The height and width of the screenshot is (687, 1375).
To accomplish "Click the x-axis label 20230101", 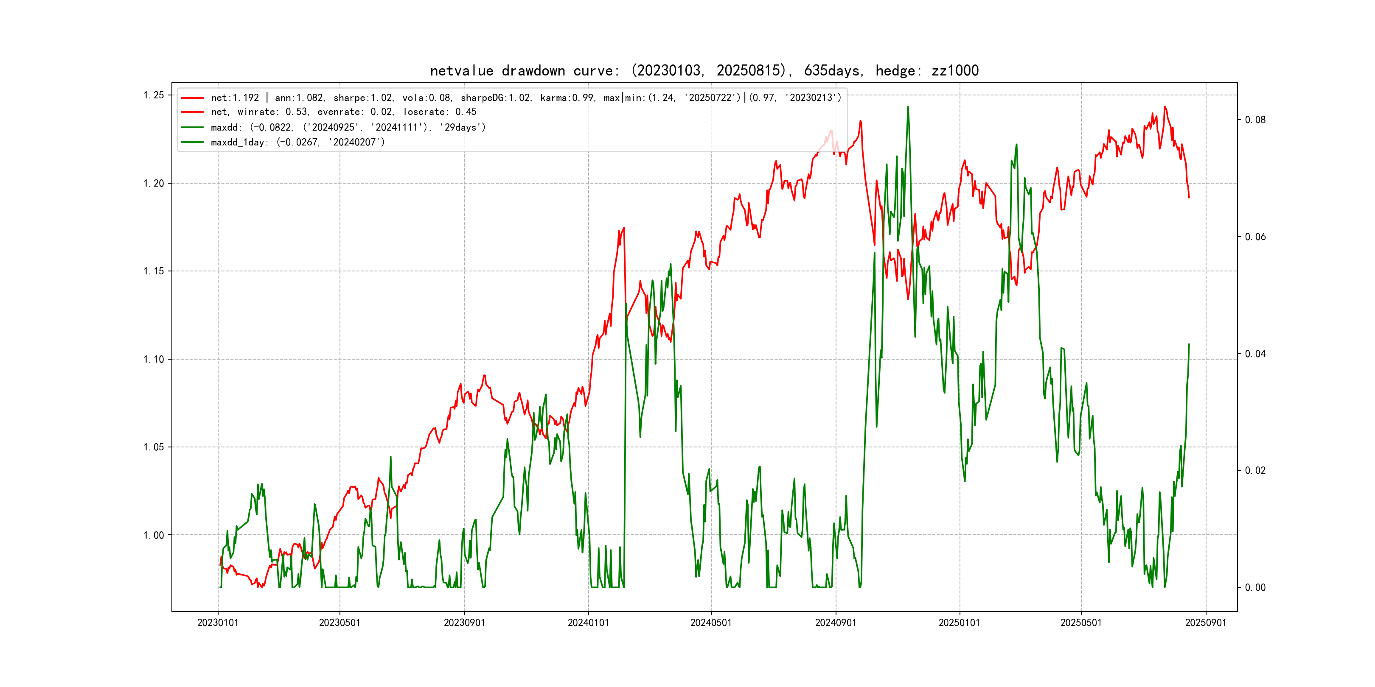I will click(x=218, y=623).
